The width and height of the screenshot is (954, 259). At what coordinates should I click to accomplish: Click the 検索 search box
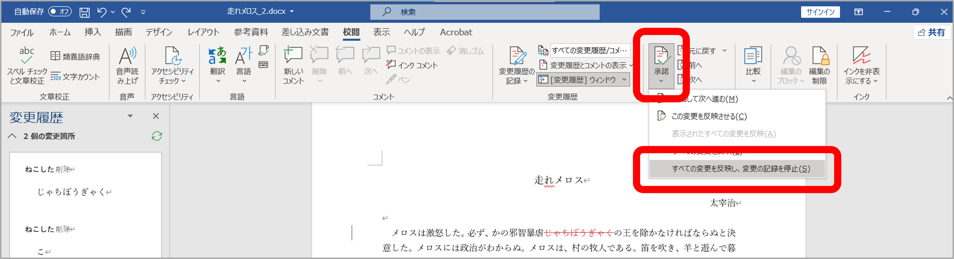(x=484, y=12)
